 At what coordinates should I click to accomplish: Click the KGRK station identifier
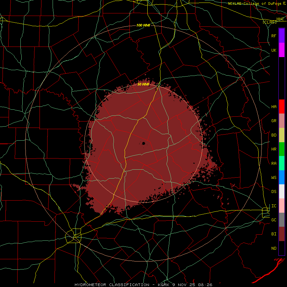pyautogui.click(x=163, y=285)
